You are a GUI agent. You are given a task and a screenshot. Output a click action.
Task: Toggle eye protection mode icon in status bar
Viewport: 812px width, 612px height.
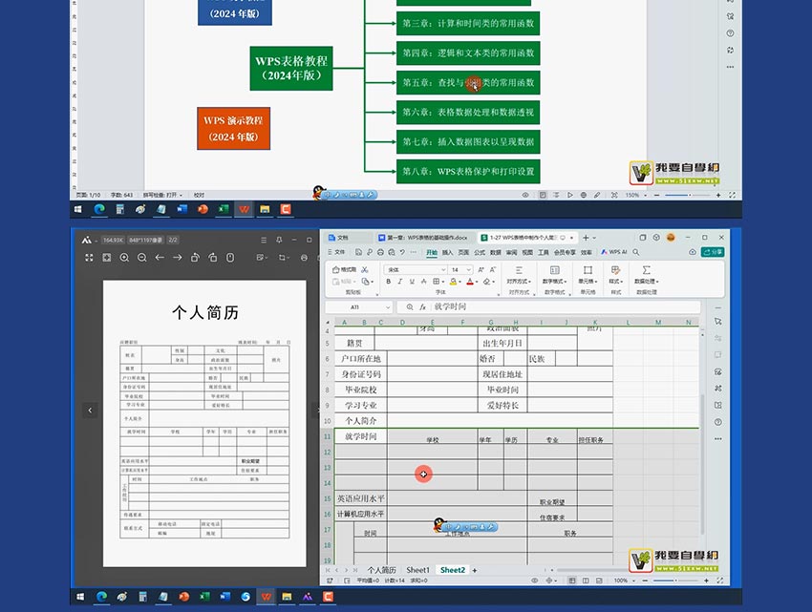pos(535,580)
